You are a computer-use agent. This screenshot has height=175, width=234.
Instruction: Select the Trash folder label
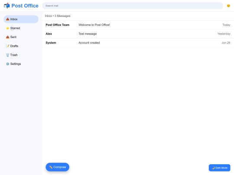[x=14, y=55]
